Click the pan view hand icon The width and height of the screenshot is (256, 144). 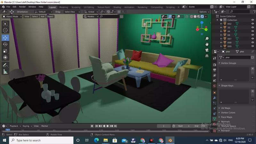207,44
